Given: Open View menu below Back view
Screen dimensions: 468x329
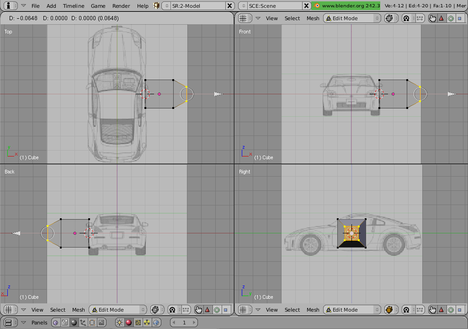Looking at the screenshot, I should [x=37, y=310].
